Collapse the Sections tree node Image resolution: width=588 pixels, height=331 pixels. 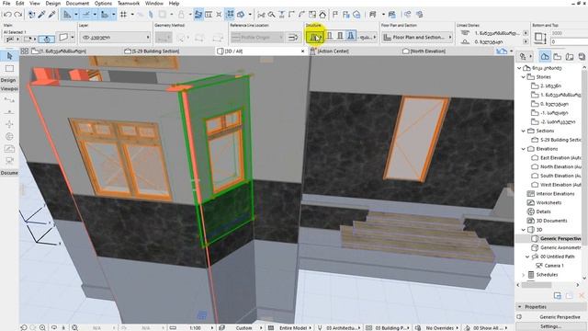click(x=524, y=131)
